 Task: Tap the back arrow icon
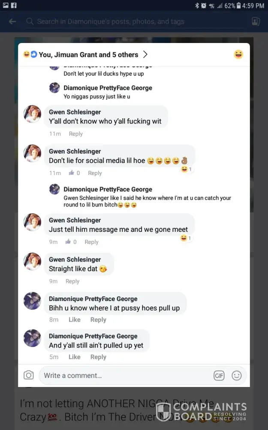(12, 21)
